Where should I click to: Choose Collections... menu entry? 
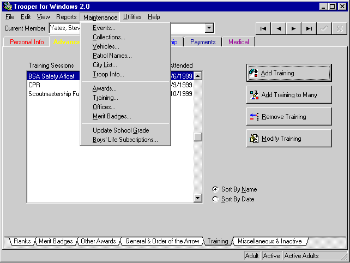[125, 37]
